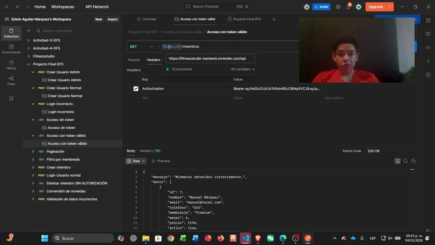Open the History sidebar section
Screen dimensions: 435x245
point(11,65)
